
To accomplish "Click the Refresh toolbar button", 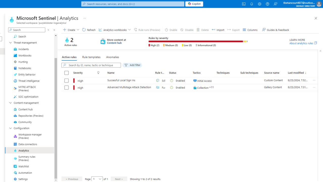I will [x=89, y=30].
